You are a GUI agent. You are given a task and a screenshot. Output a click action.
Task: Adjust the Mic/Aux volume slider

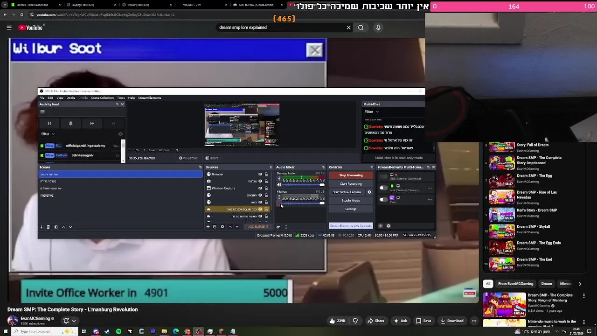click(x=304, y=203)
